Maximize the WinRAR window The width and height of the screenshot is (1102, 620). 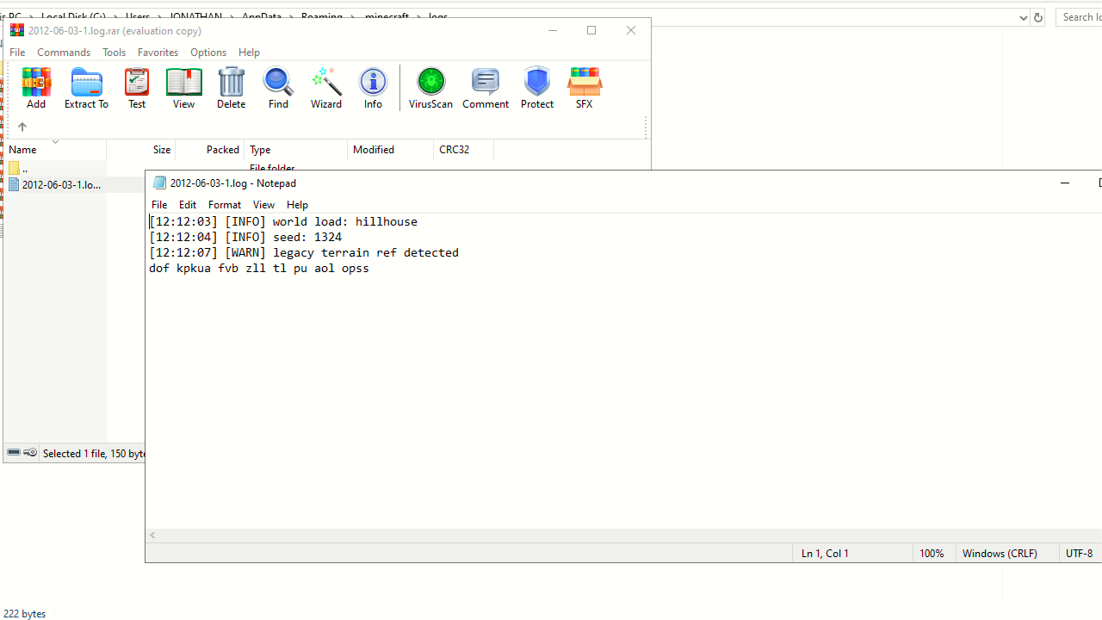pos(591,30)
